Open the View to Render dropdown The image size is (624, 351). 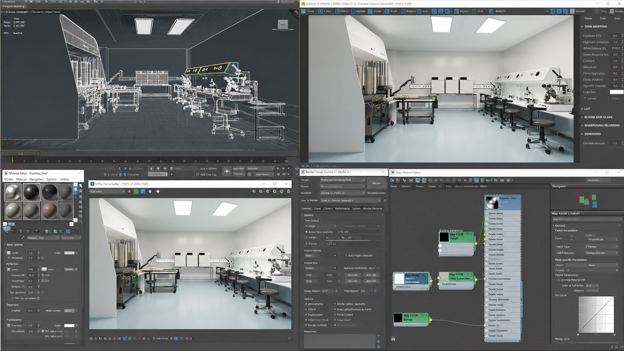tap(350, 200)
